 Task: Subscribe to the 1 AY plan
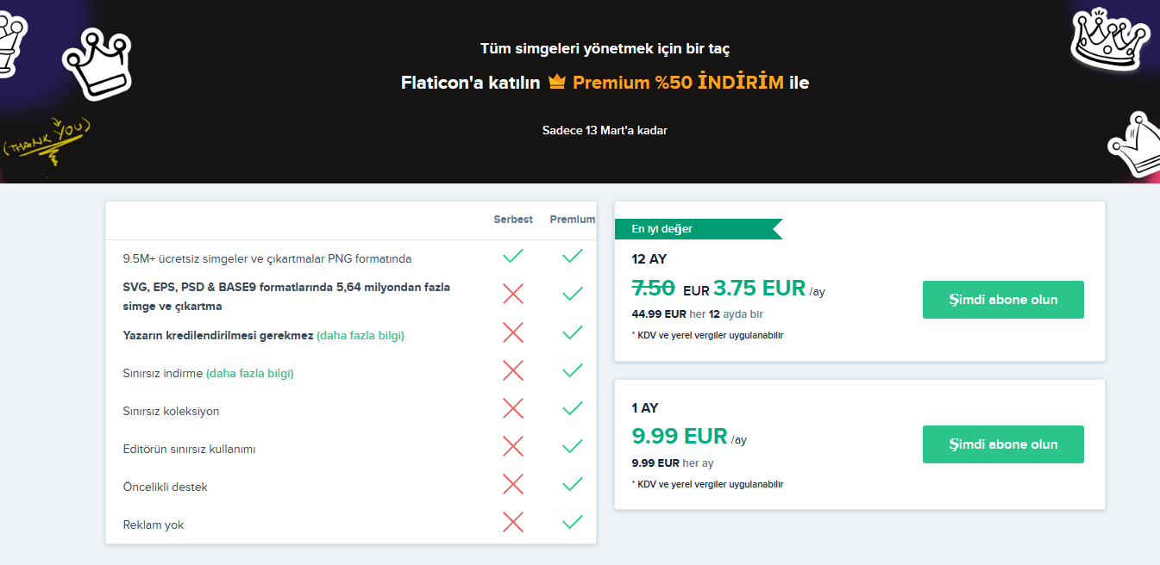[x=1003, y=444]
